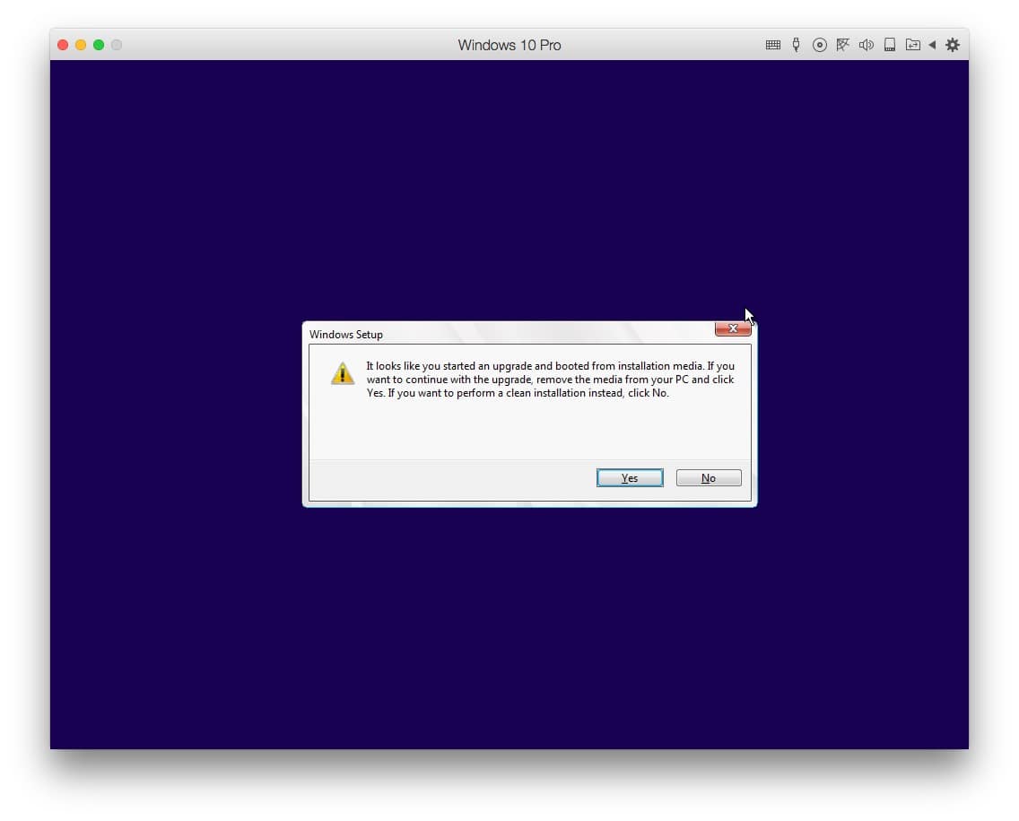
Task: Click the shared folders icon
Action: pos(912,45)
